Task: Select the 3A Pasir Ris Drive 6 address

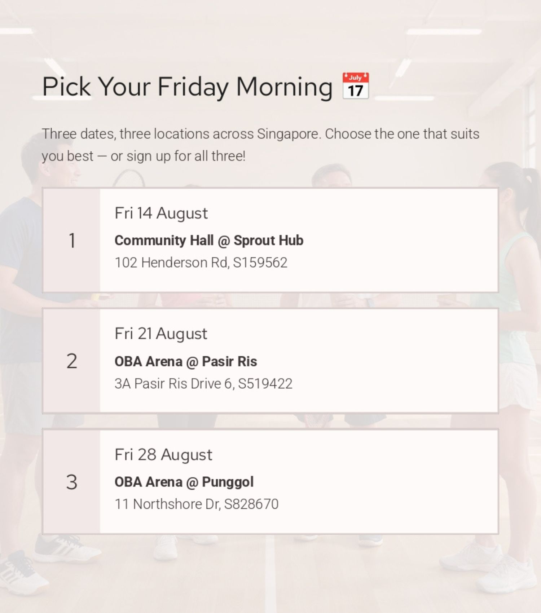Action: click(203, 384)
